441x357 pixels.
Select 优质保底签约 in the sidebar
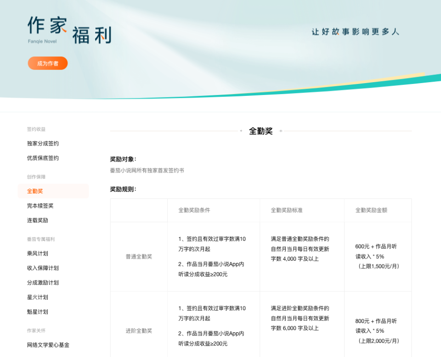42,158
